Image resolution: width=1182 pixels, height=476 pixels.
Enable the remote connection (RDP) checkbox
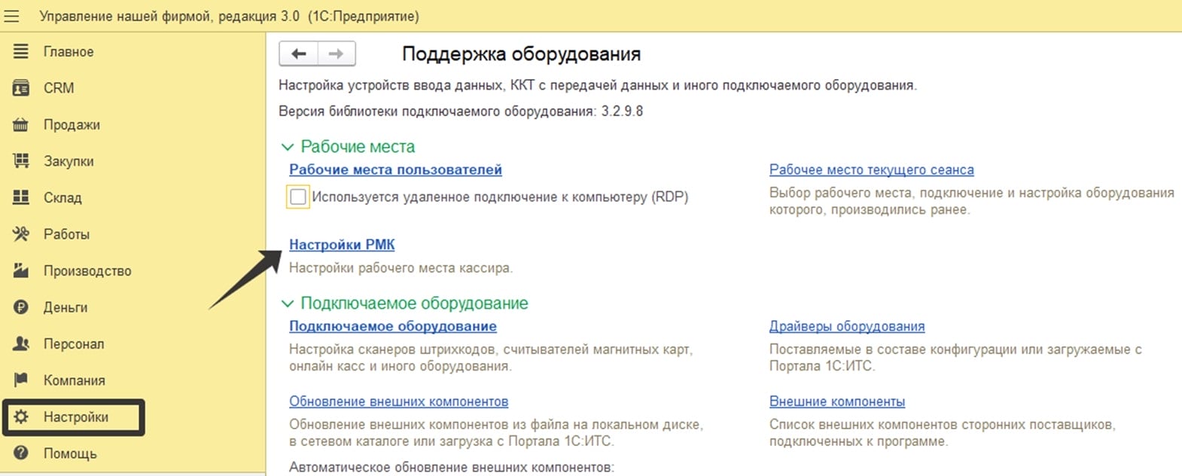coord(298,197)
